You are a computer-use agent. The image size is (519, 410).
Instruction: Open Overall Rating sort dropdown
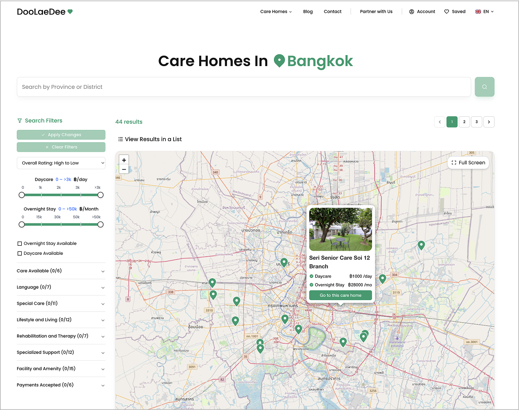click(61, 163)
